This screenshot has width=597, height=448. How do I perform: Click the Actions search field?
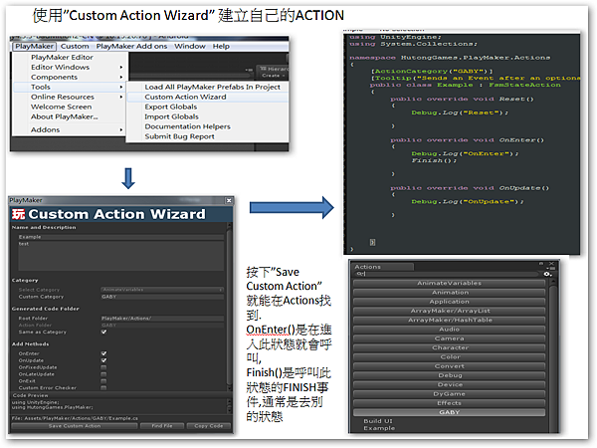coord(446,274)
